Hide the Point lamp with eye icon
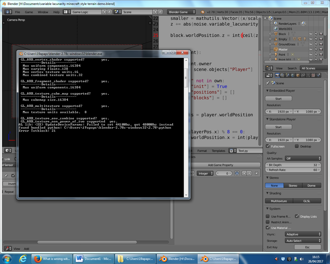Image resolution: width=330 pixels, height=264 pixels. point(311,54)
